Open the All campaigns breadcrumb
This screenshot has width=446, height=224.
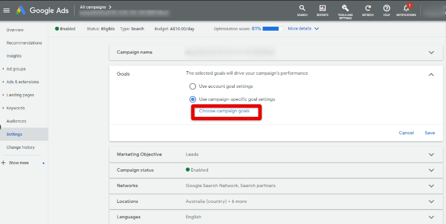click(96, 7)
